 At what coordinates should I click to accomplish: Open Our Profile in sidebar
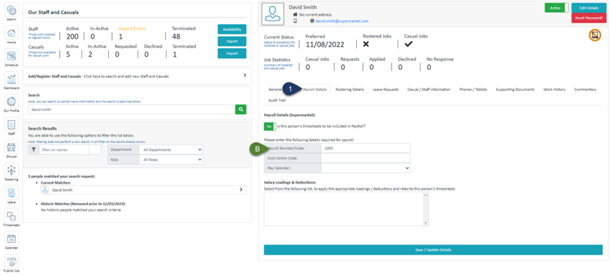tap(12, 101)
